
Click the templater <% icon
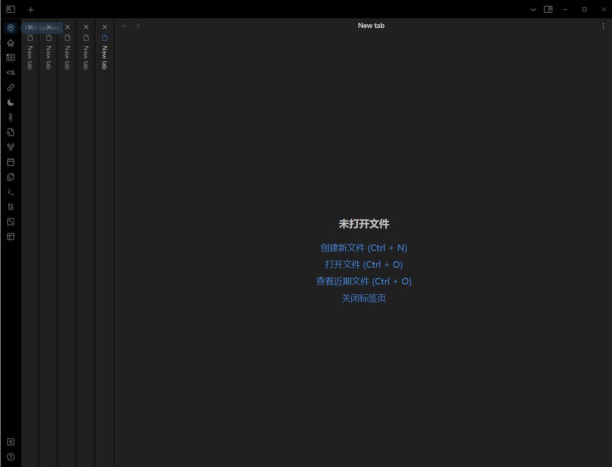click(11, 73)
